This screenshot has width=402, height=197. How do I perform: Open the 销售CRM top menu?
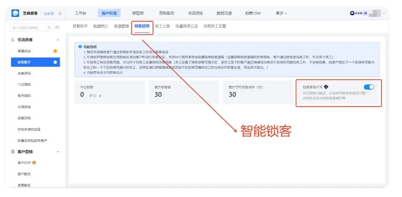(252, 13)
